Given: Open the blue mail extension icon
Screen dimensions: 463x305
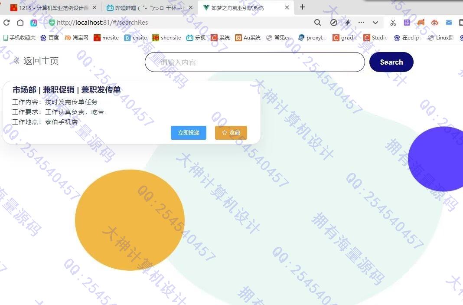Looking at the screenshot, I should 449,23.
